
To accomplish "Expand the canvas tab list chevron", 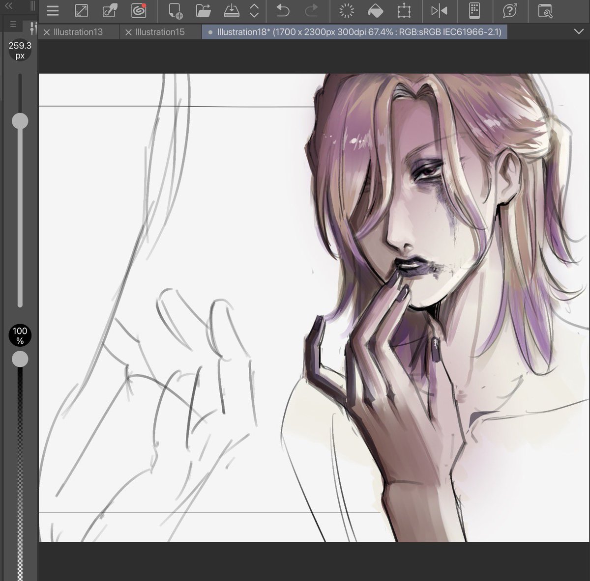I will tap(578, 31).
